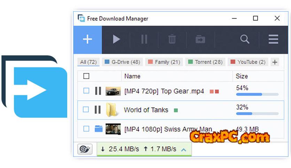Sort list by the Size column
Image resolution: width=291 pixels, height=168 pixels.
click(x=242, y=76)
